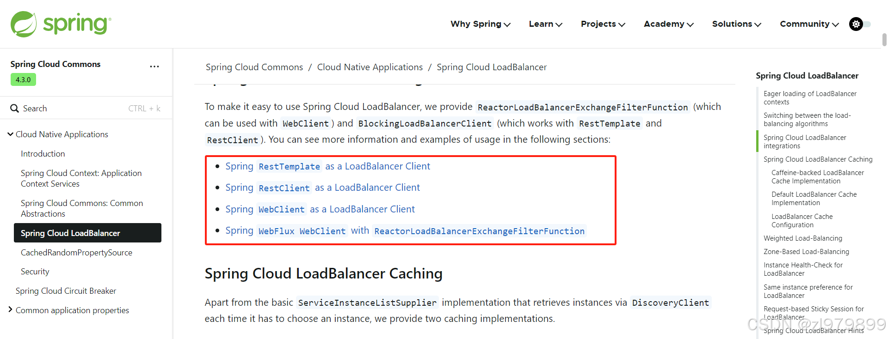Open Spring WebFlux WebClient with ReactorLoadBalancerExchangeFilterFunction link
The image size is (888, 339).
point(406,230)
